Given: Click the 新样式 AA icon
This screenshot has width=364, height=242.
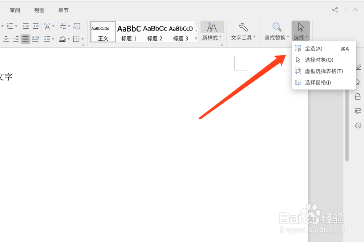Looking at the screenshot, I should 212,27.
